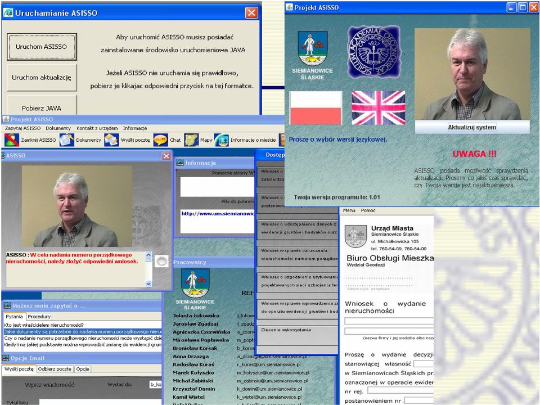Select question Kiedy i na jakiej podstawie
540x405 pixels.
click(x=83, y=344)
